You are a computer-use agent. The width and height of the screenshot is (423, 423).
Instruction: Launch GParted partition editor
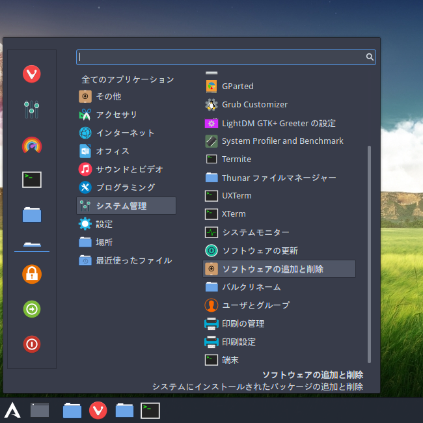(x=279, y=87)
